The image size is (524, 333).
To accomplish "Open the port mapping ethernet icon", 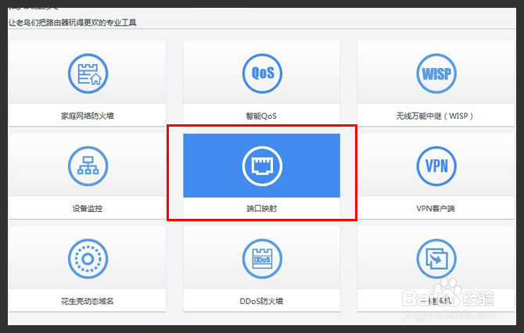I will click(262, 166).
